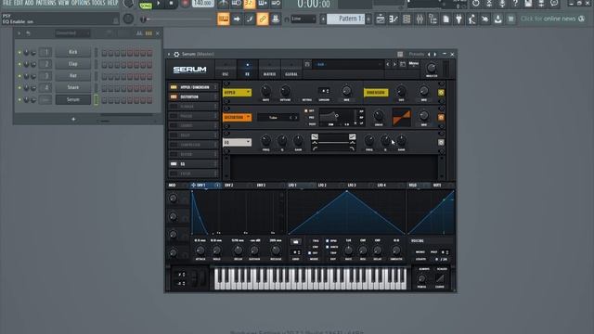
Task: Open the FL Studio plugin picker
Action: (458, 19)
